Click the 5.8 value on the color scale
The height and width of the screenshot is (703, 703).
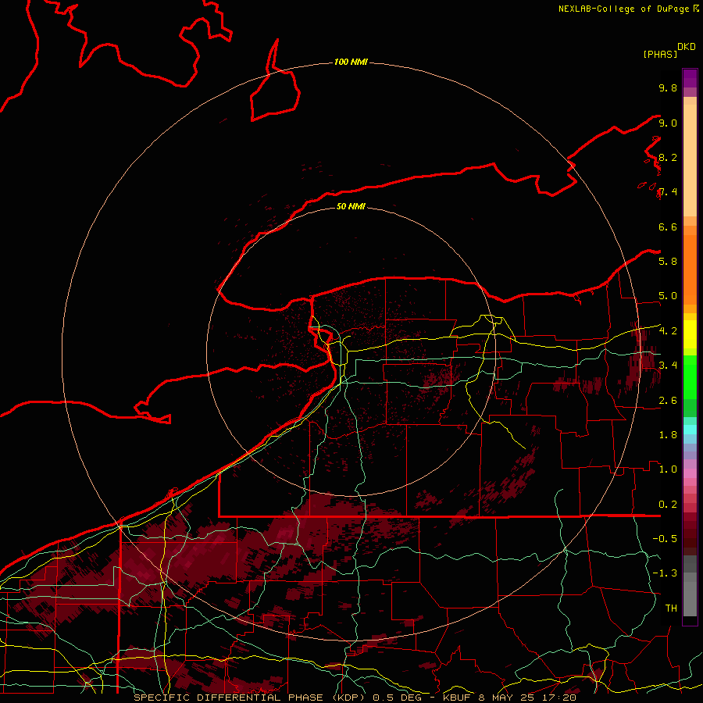[x=668, y=261]
